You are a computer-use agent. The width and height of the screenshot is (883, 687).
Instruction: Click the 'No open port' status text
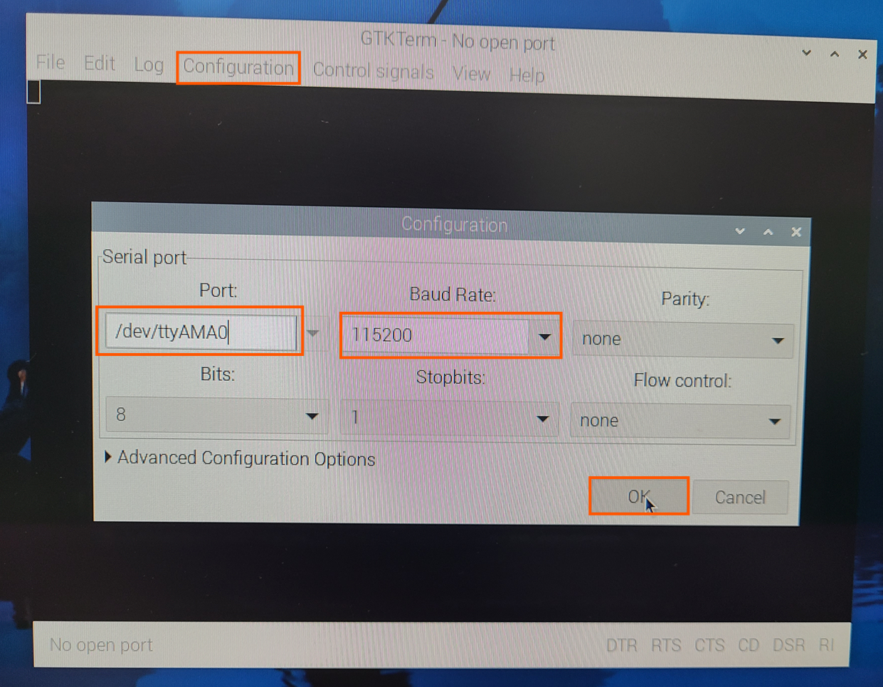(101, 644)
